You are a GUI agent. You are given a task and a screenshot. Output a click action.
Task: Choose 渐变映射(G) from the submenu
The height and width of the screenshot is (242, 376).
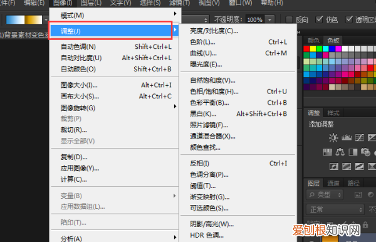tap(238, 197)
